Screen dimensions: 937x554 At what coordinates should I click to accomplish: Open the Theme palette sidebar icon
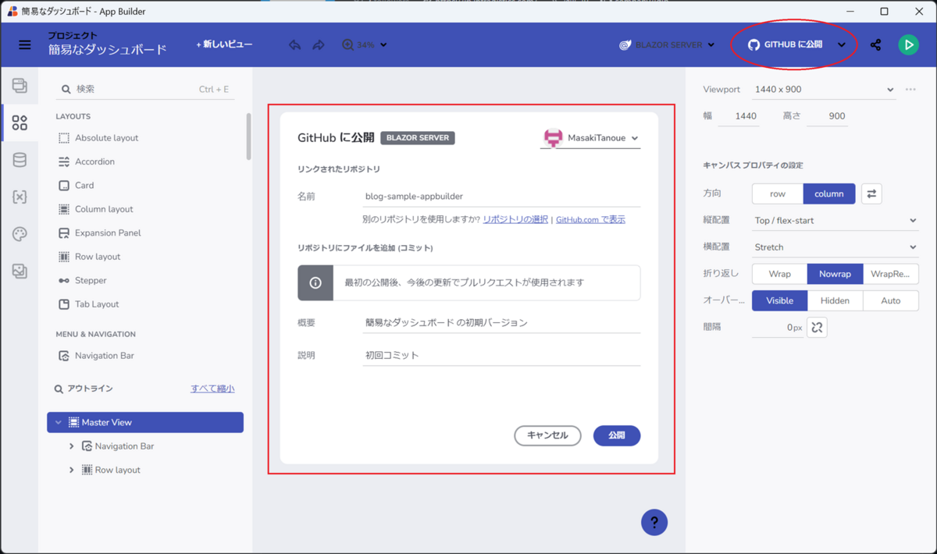point(20,234)
